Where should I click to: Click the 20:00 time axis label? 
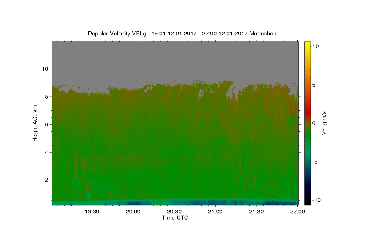point(133,212)
